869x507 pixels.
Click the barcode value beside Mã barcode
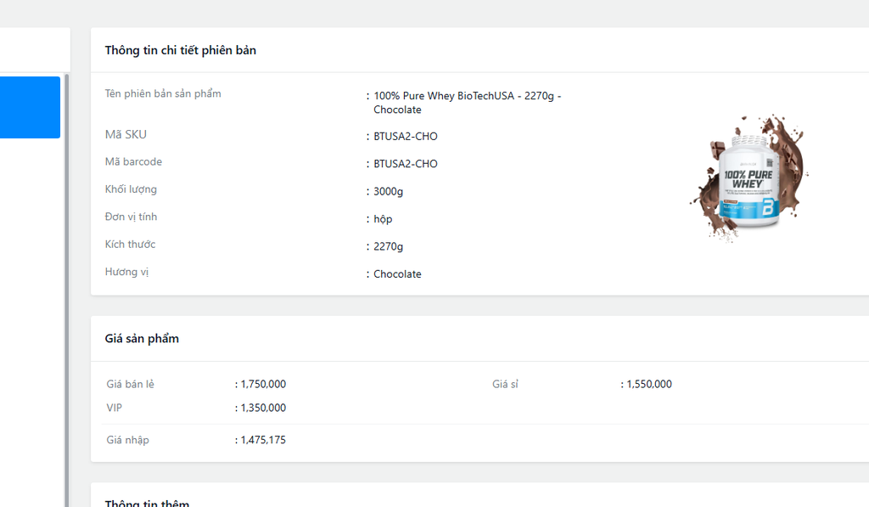pyautogui.click(x=405, y=164)
